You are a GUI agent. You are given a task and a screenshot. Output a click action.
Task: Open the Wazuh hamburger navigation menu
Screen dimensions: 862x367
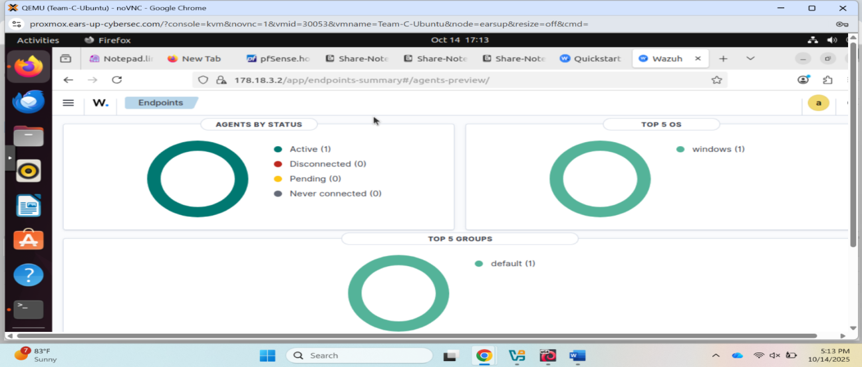[68, 103]
